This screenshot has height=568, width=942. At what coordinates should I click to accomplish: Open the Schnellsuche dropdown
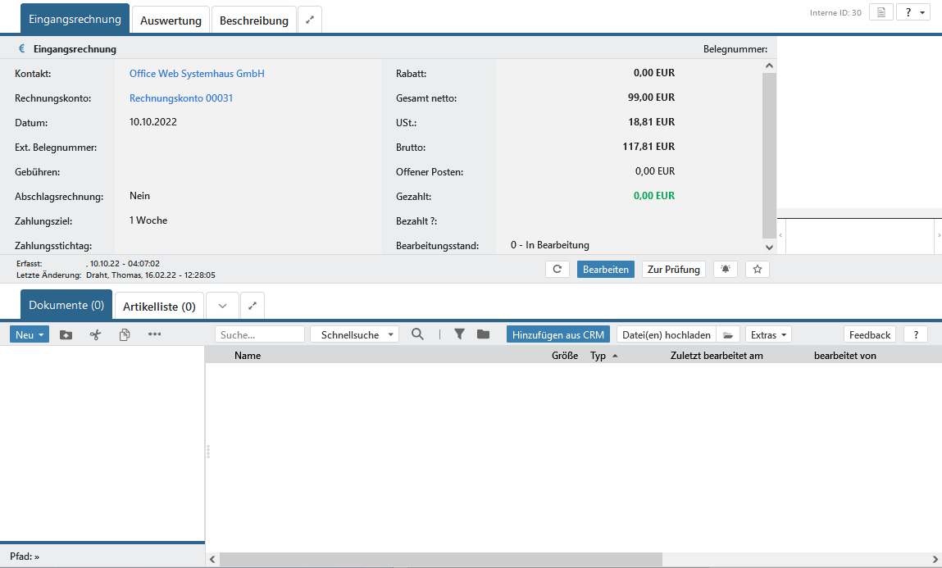point(353,334)
